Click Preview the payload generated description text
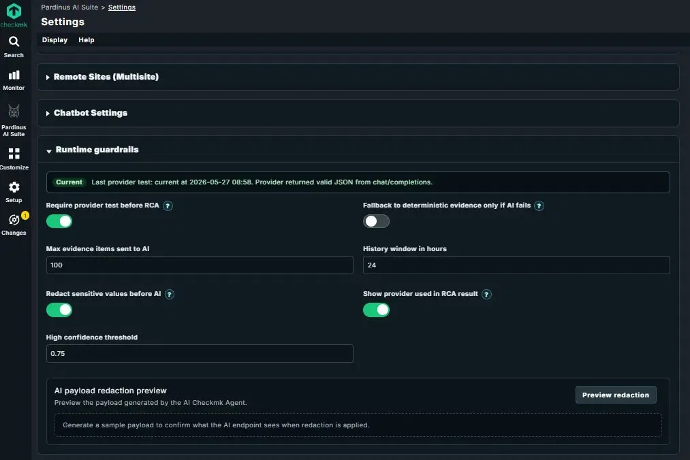The height and width of the screenshot is (460, 690). click(151, 403)
